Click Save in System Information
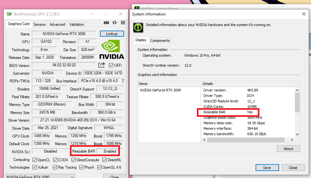311x178 pixels. [267, 168]
